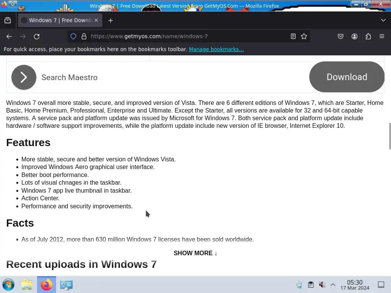Switch to Firefox in the taskbar
This screenshot has width=391, height=293.
(46, 285)
